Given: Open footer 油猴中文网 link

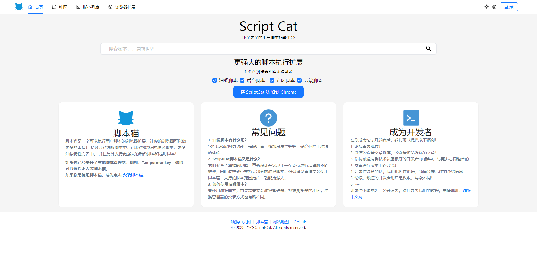Looking at the screenshot, I should pyautogui.click(x=241, y=222).
